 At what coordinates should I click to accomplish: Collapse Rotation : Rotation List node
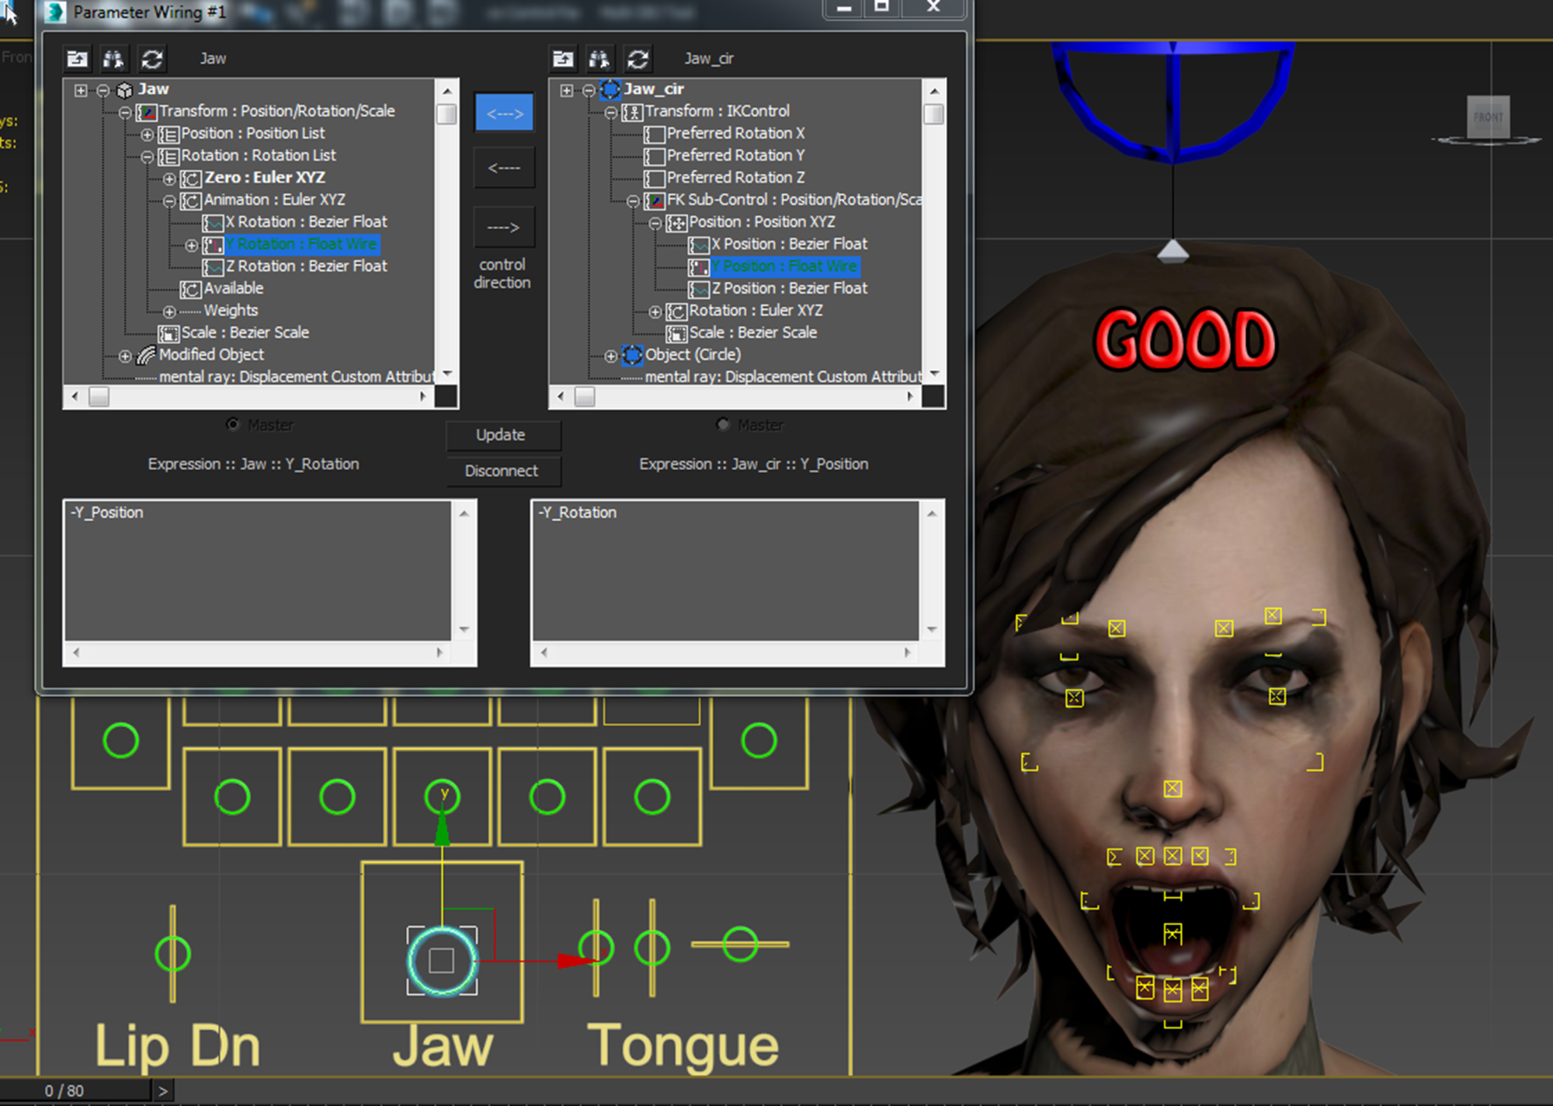[x=147, y=157]
